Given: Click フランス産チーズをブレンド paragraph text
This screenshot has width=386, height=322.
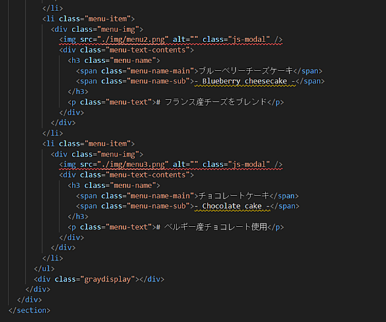Looking at the screenshot, I should coord(215,102).
